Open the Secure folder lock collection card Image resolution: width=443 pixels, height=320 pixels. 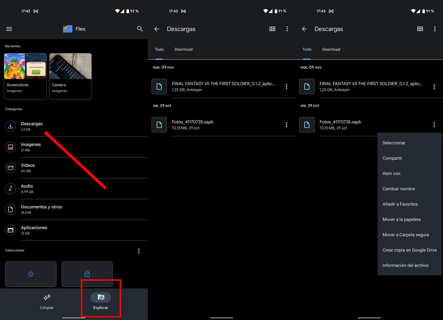(x=87, y=274)
